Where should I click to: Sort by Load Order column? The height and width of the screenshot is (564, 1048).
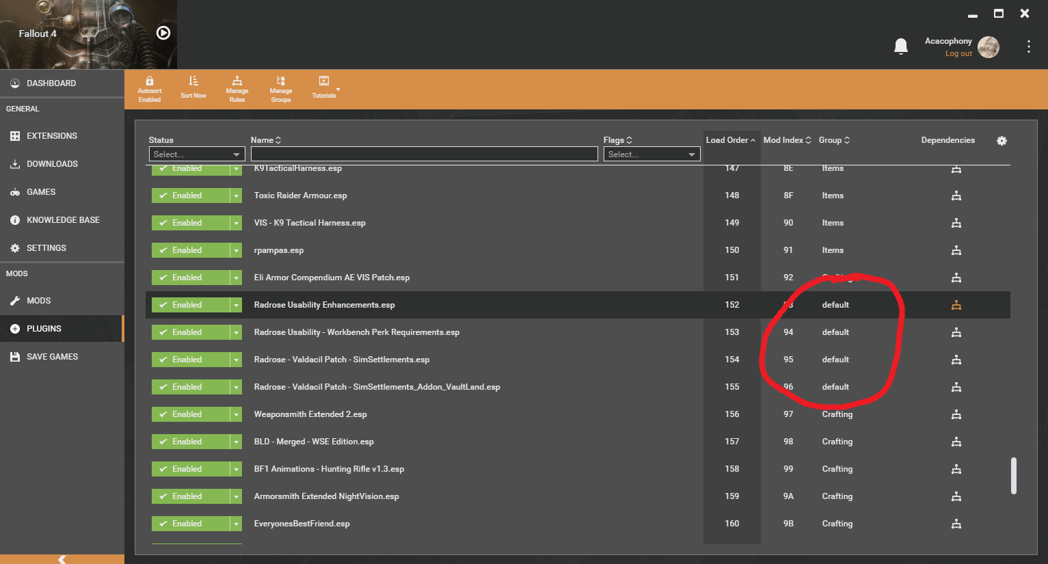(731, 140)
